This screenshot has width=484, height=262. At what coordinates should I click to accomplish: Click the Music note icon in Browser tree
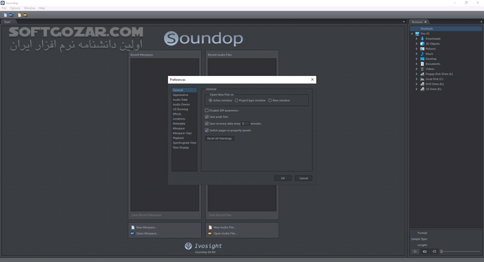click(422, 54)
